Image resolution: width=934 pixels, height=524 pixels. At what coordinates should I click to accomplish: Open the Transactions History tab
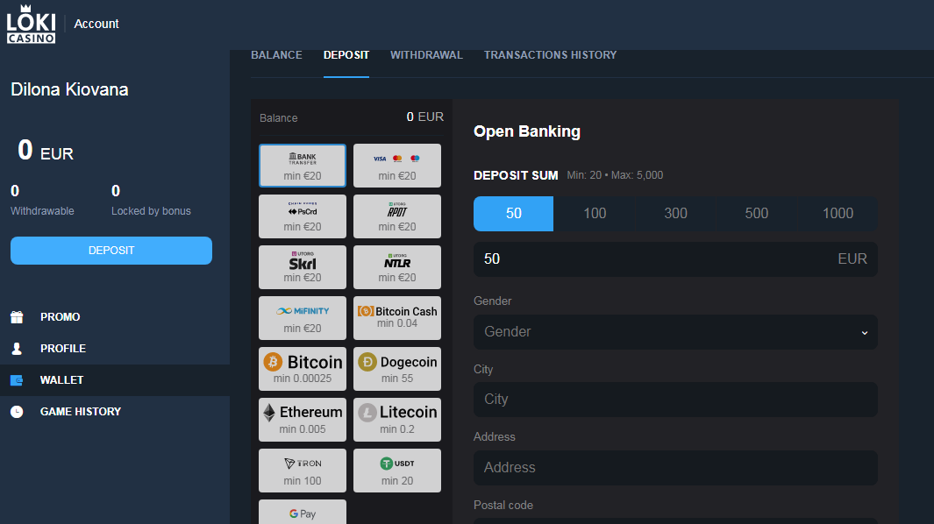coord(550,55)
